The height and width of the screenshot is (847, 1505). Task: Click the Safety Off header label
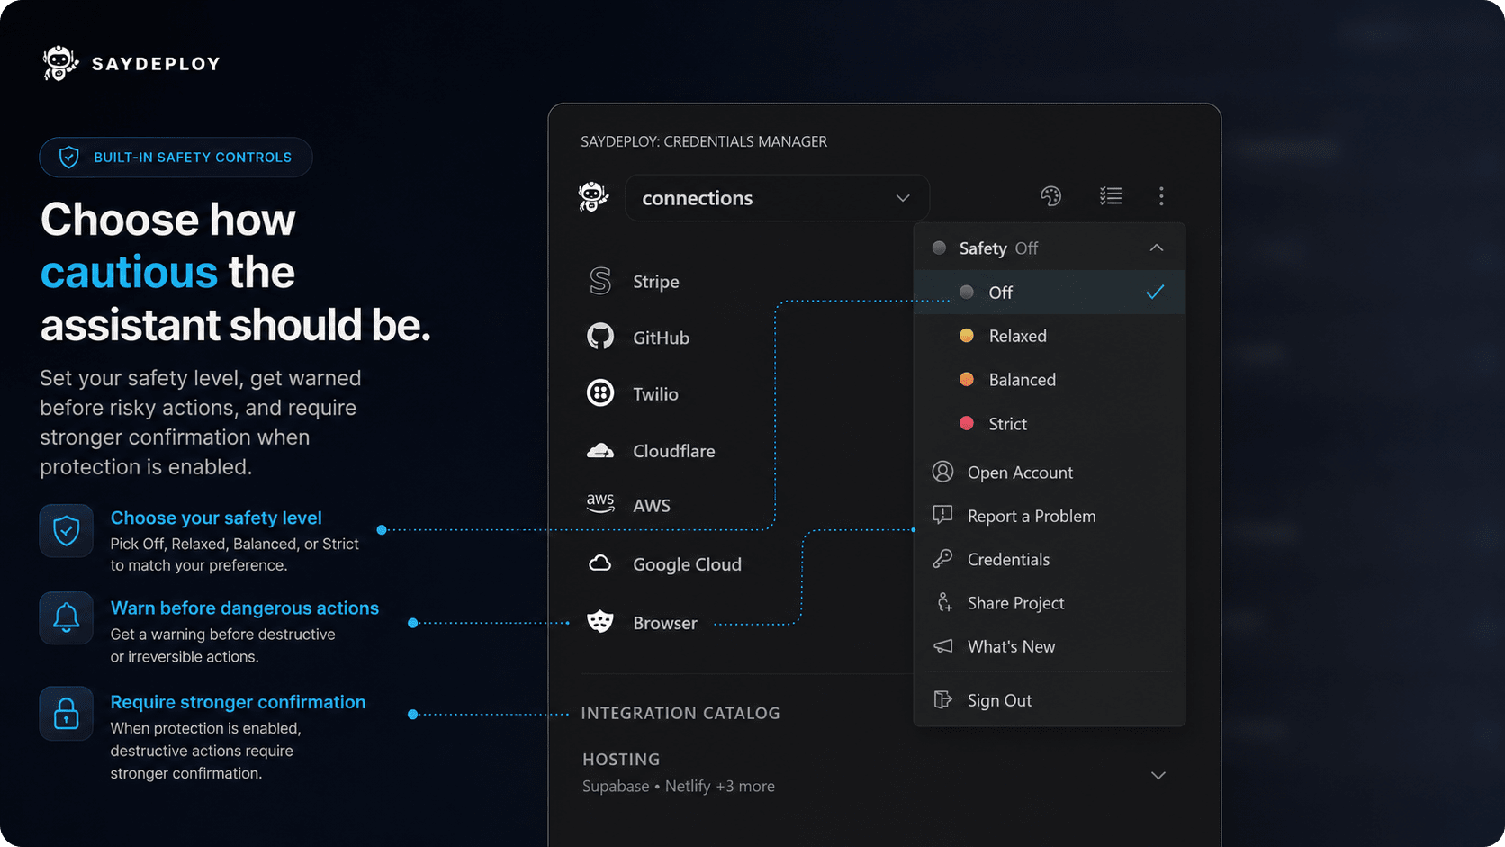coord(998,248)
